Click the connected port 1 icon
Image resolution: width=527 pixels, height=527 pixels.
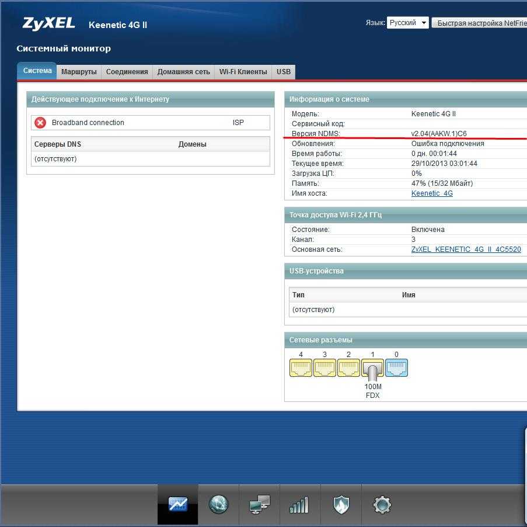372,369
